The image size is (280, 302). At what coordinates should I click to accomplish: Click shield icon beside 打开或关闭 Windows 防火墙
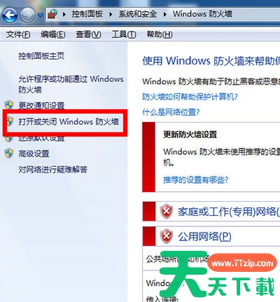tap(10, 121)
